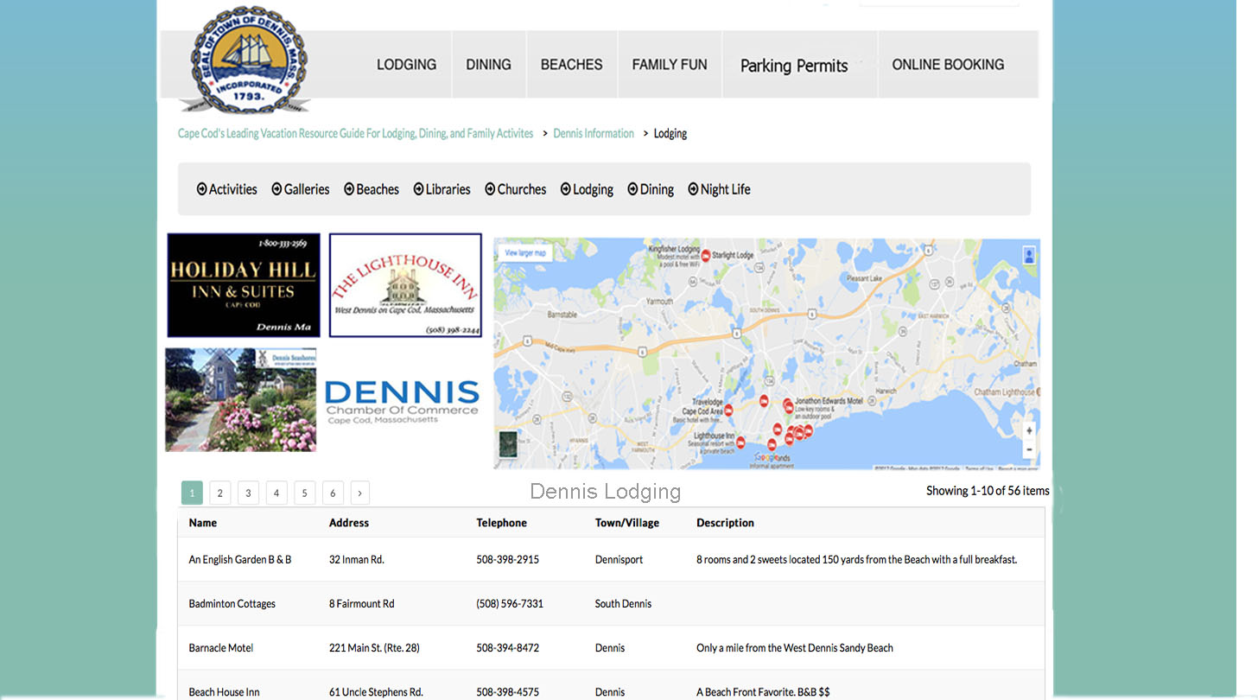Viewport: 1258px width, 700px height.
Task: Select Galleries category link
Action: pos(301,189)
